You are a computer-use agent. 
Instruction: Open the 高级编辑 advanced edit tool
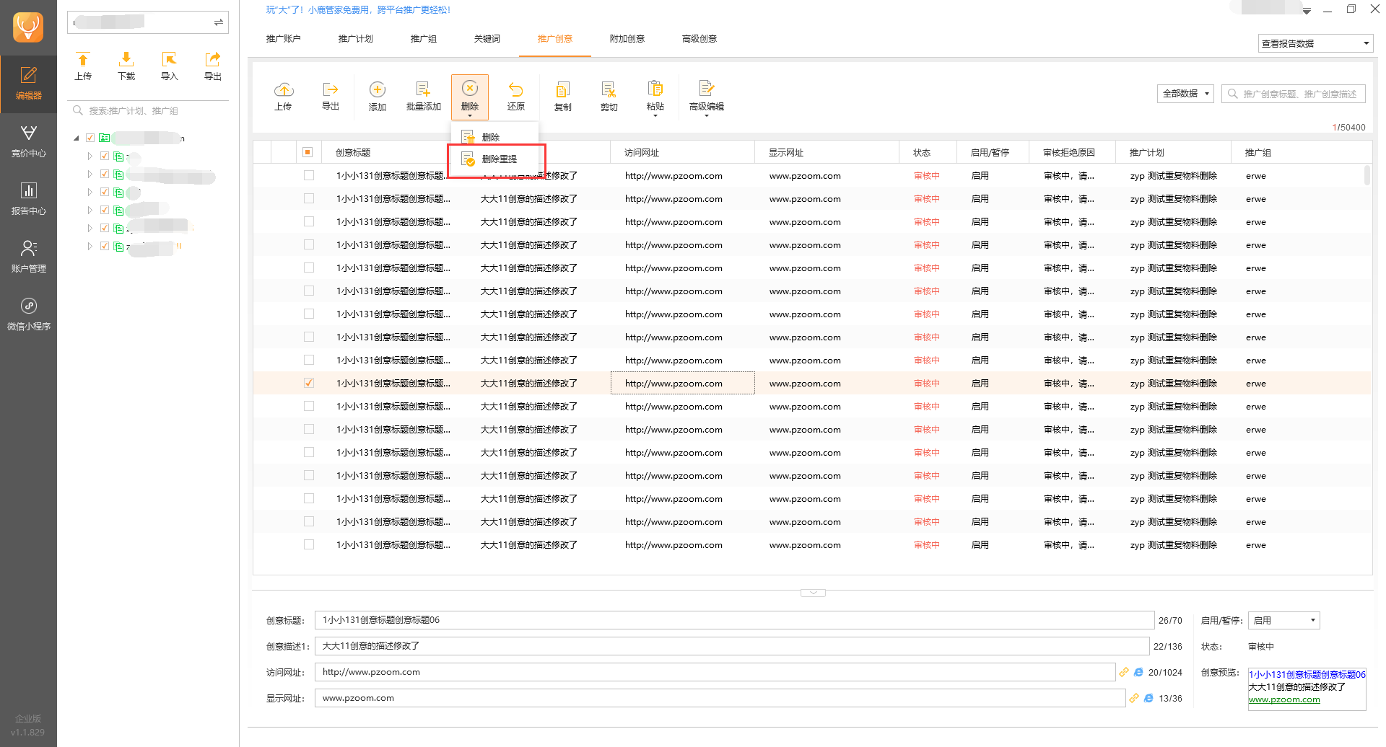[x=707, y=97]
